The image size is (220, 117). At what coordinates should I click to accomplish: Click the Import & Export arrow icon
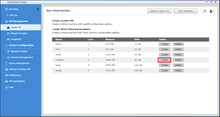(8, 34)
